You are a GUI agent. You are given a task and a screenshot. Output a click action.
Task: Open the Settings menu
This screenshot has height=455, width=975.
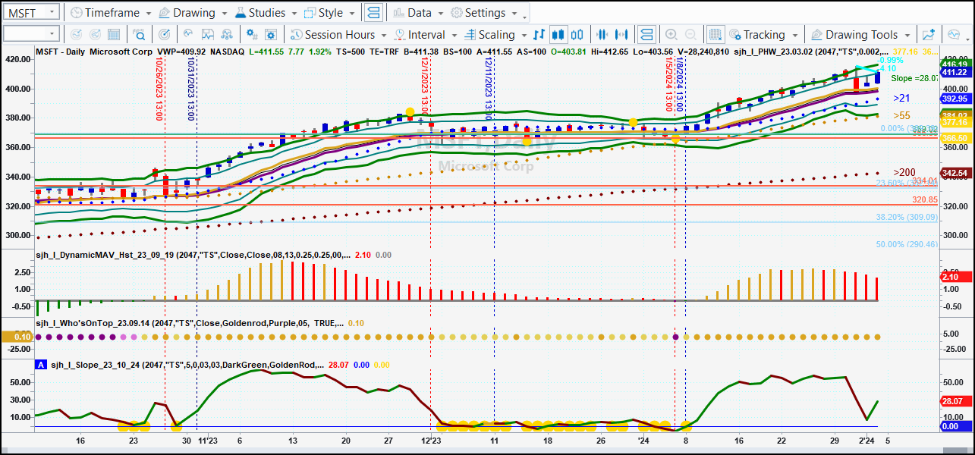[x=484, y=13]
